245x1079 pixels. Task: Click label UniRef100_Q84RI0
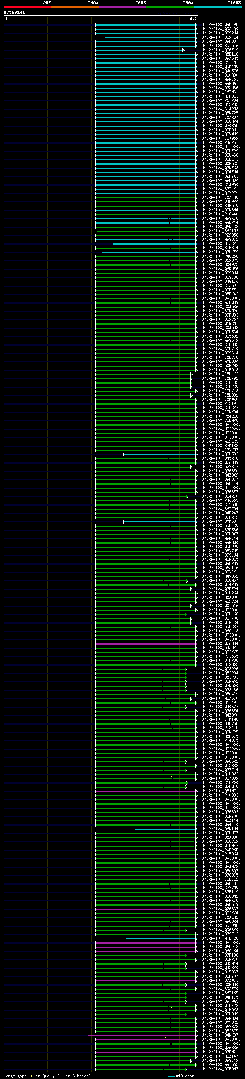220,496
